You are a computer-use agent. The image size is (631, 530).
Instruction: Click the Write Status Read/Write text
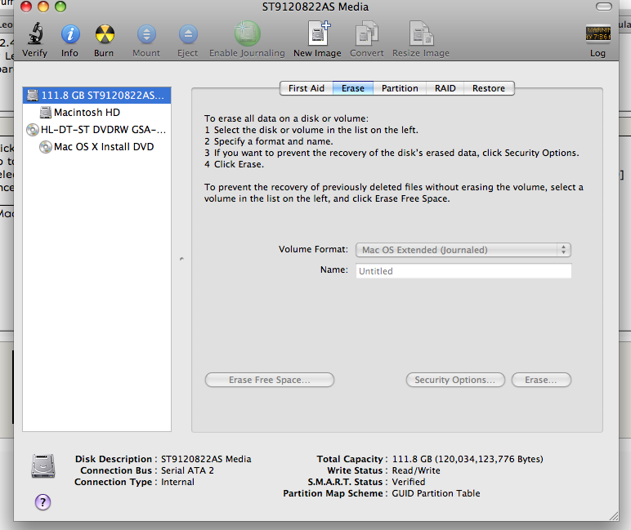tap(416, 470)
